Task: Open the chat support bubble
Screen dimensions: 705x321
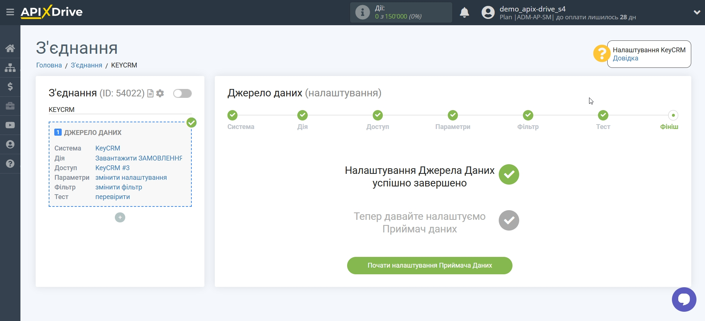Action: coord(684,300)
